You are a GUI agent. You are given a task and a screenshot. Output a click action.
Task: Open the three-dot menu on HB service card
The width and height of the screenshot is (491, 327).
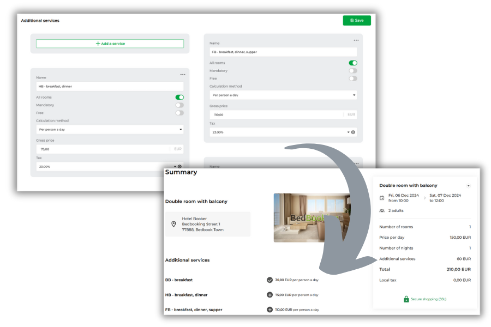pos(183,75)
